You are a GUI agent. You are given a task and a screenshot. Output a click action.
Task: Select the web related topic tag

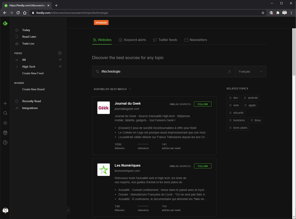[234, 105]
